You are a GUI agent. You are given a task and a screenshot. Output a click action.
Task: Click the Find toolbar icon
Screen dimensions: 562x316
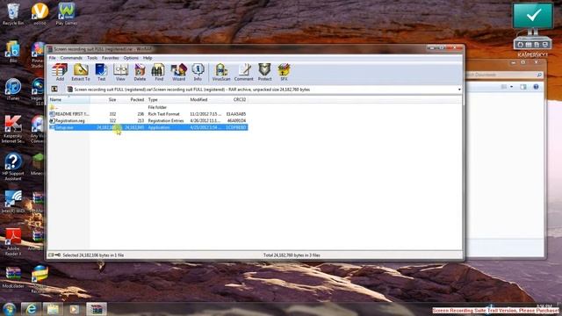pos(159,72)
